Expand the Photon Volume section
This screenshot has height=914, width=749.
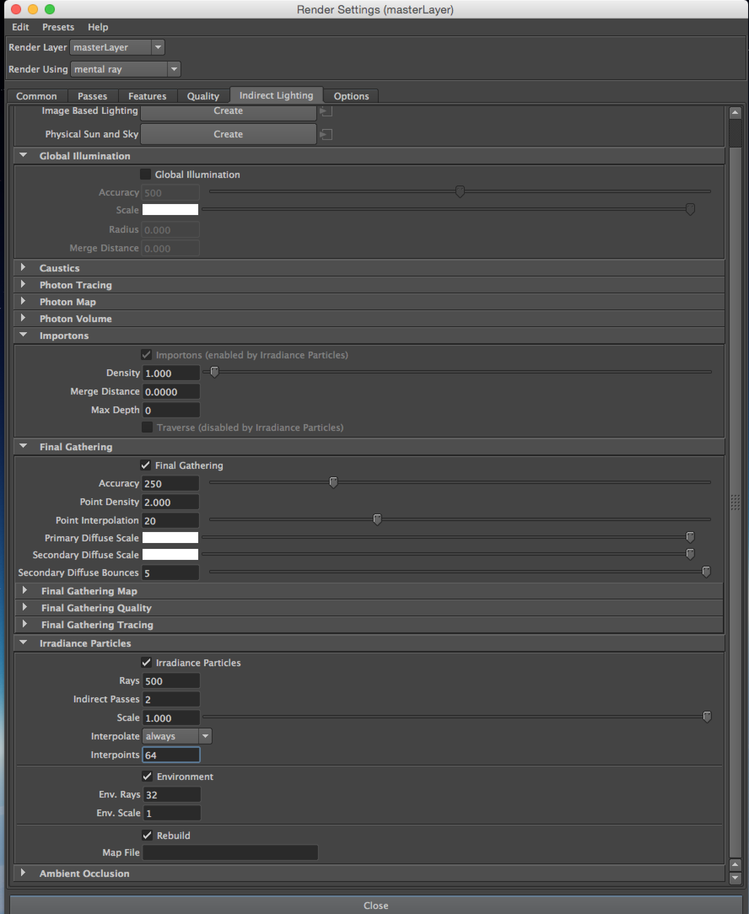[23, 318]
